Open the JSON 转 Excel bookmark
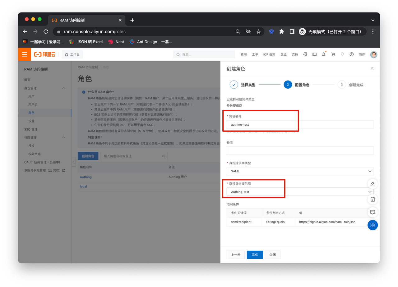This screenshot has height=287, width=398. [86, 42]
